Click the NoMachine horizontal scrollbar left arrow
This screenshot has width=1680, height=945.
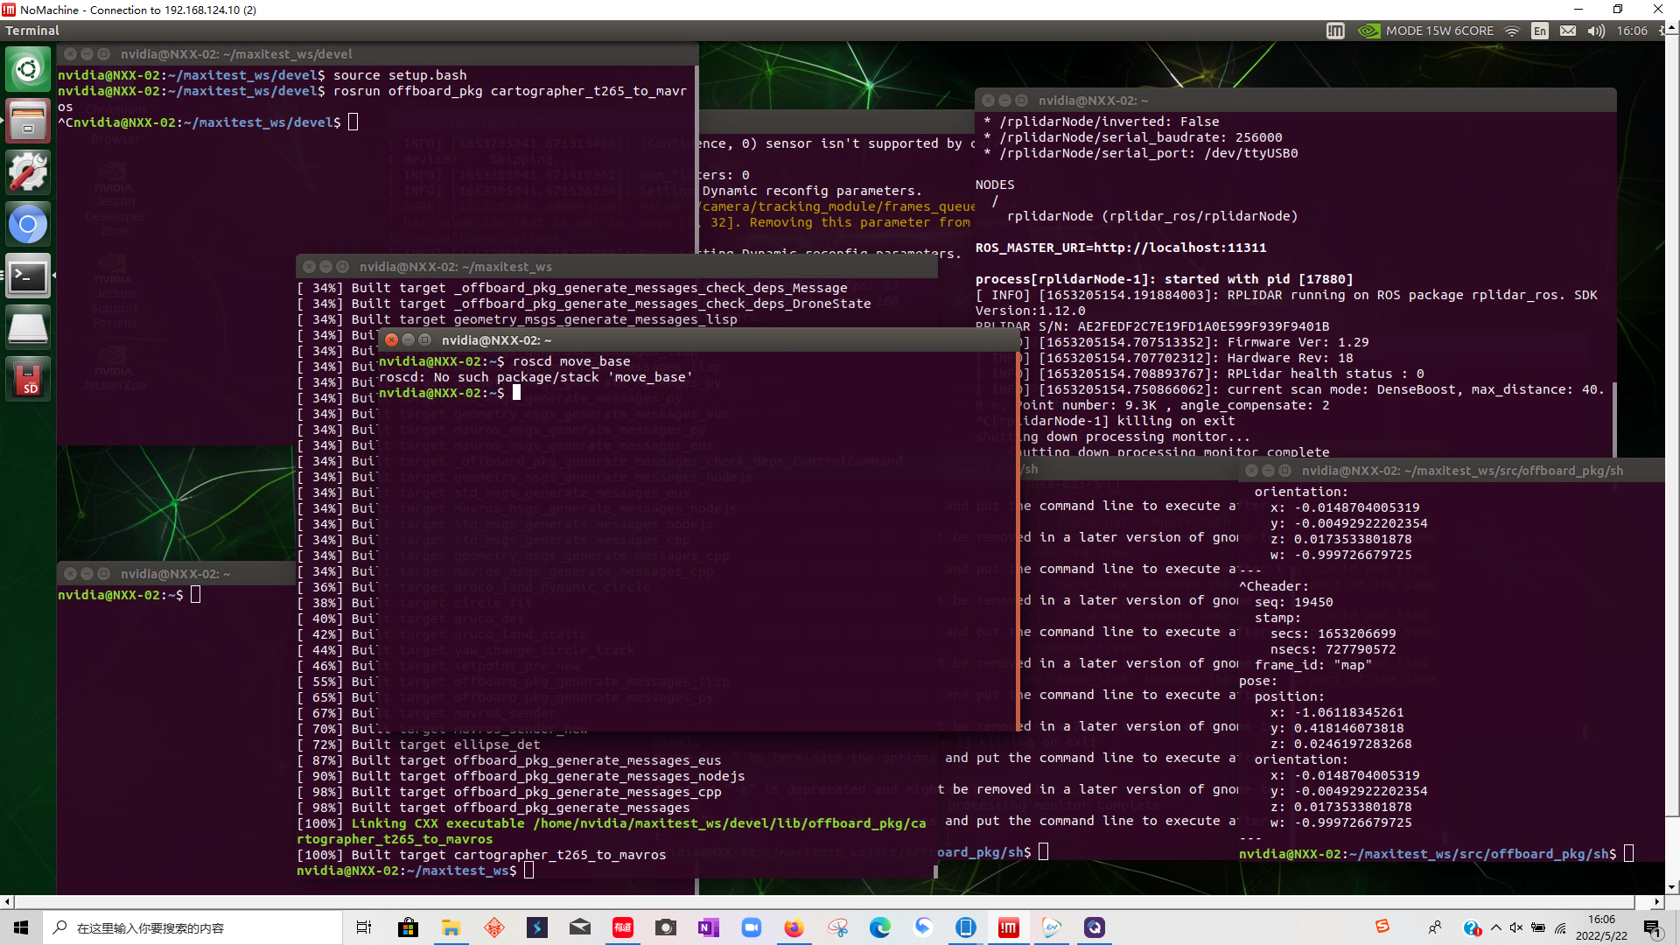coord(7,902)
